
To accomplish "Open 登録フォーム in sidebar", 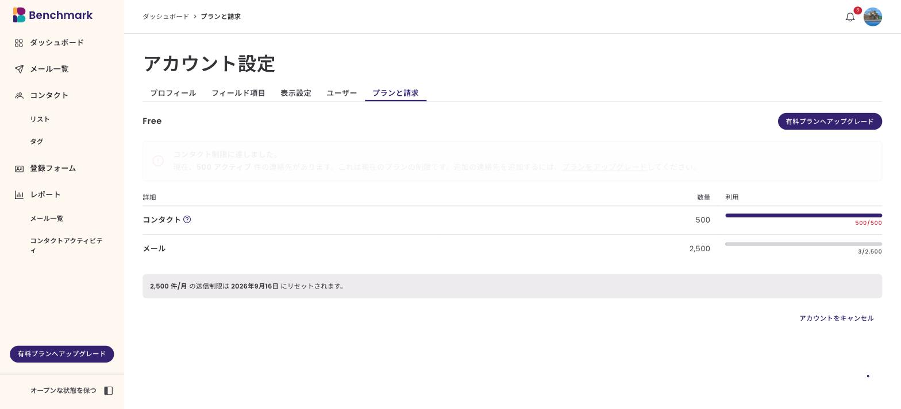I will pyautogui.click(x=53, y=168).
